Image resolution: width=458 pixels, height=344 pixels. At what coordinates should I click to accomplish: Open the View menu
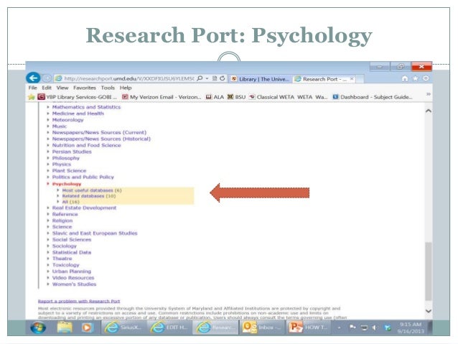[62, 88]
